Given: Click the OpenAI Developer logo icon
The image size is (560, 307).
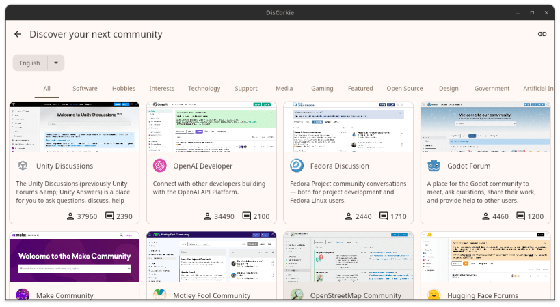Looking at the screenshot, I should tap(159, 166).
